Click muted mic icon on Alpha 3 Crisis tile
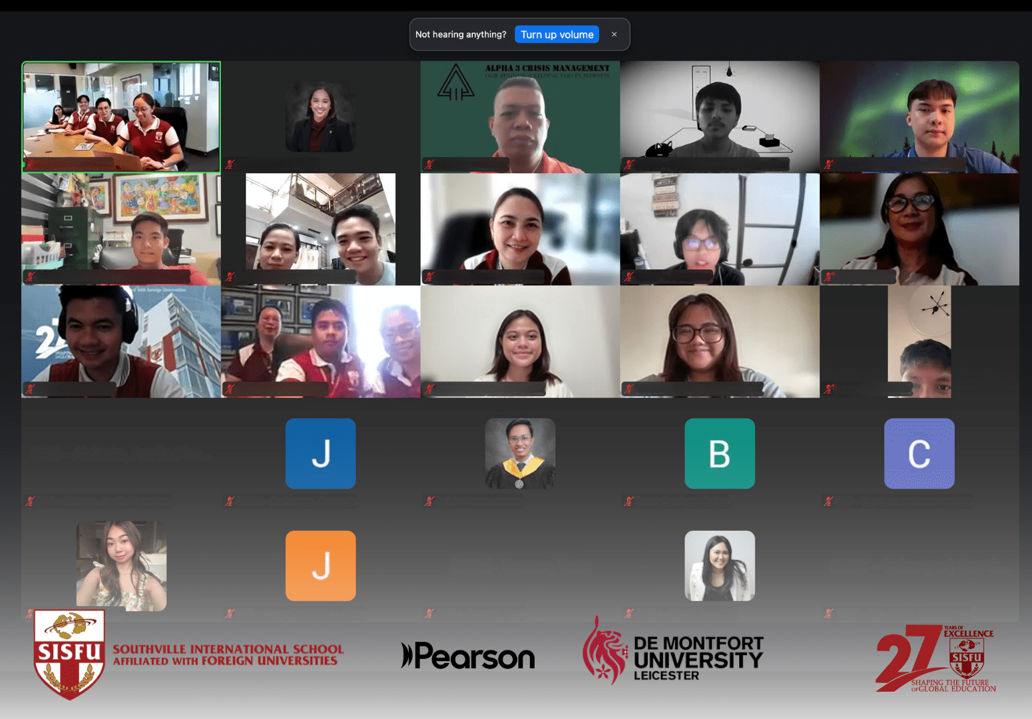This screenshot has width=1032, height=719. click(x=429, y=164)
